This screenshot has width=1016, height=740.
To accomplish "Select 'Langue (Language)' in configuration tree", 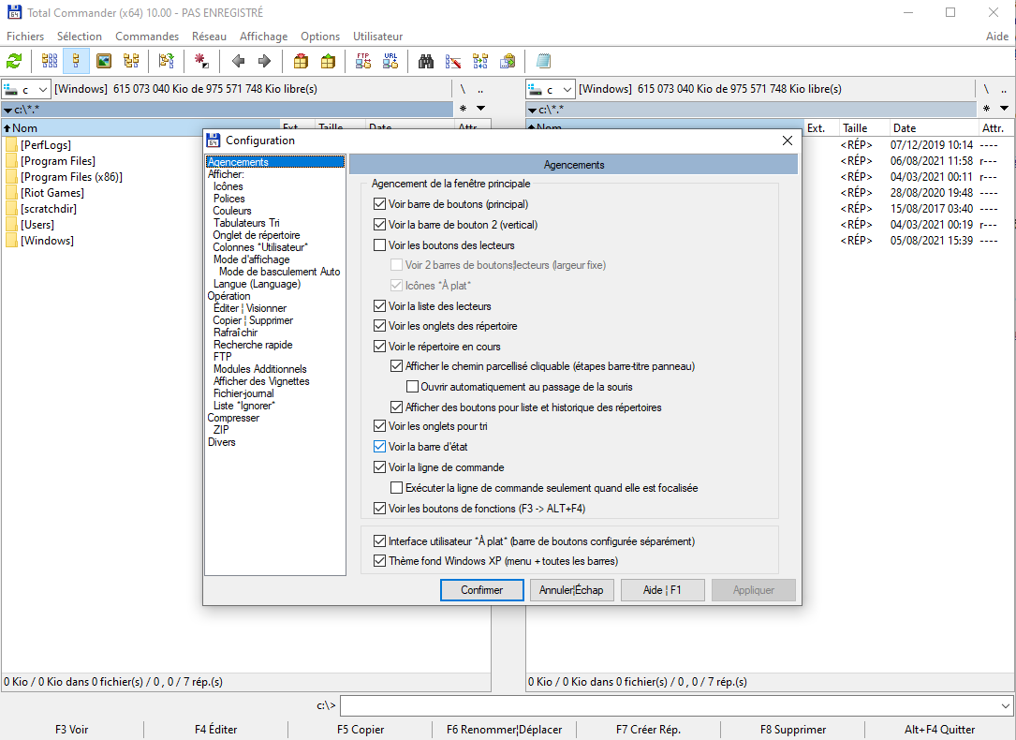I will pyautogui.click(x=258, y=284).
